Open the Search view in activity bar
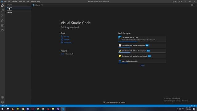The width and height of the screenshot is (197, 111). tap(2, 10)
